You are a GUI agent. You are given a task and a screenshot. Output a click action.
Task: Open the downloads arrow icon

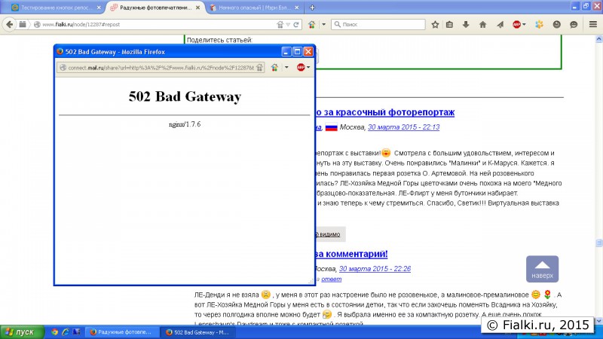tap(466, 24)
